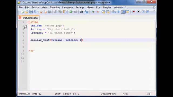Toggle INS insert mode in status bar
The image size is (173, 97).
click(x=148, y=93)
